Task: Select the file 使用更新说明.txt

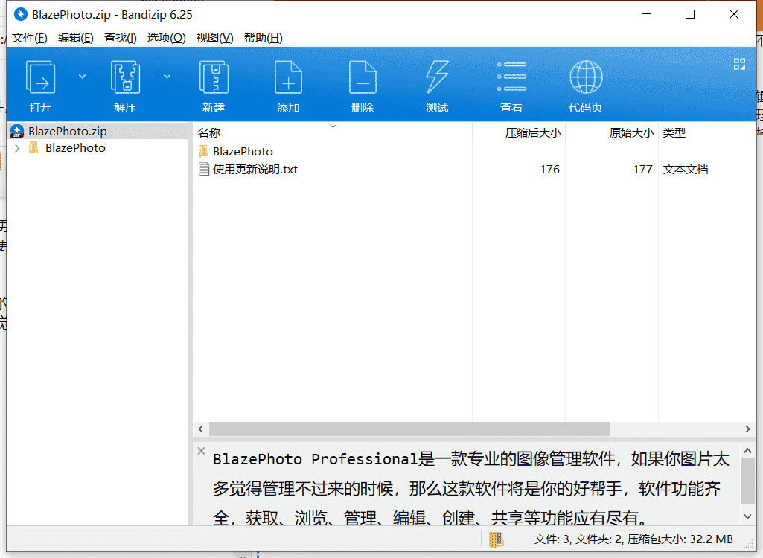Action: (255, 170)
